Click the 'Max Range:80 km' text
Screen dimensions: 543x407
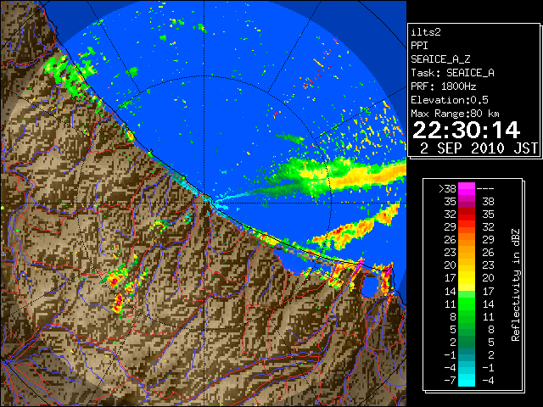pos(455,114)
